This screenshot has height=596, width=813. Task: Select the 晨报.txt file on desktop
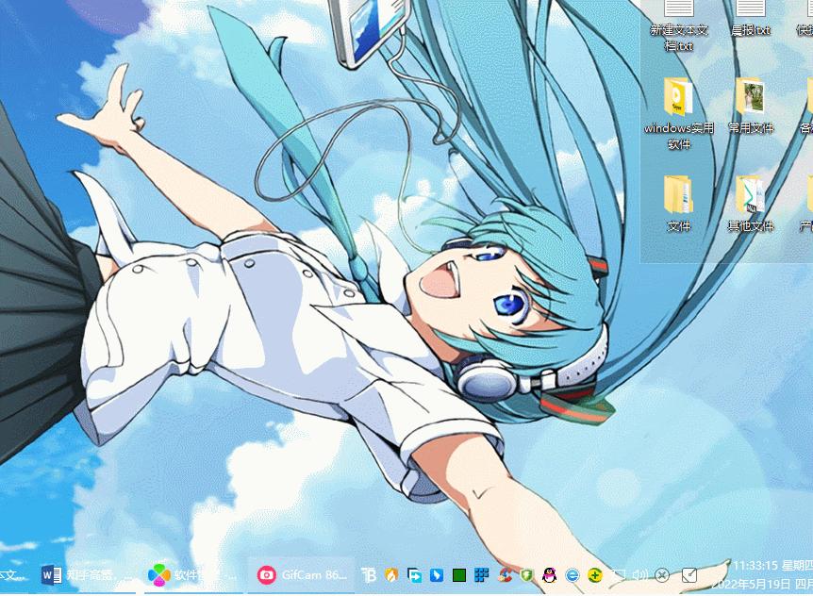pyautogui.click(x=750, y=17)
